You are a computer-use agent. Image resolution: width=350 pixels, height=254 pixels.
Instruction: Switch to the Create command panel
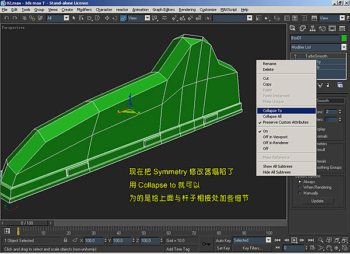(x=293, y=29)
